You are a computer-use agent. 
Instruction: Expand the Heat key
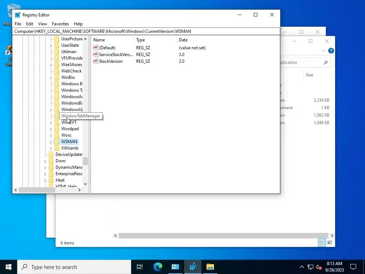coord(45,180)
